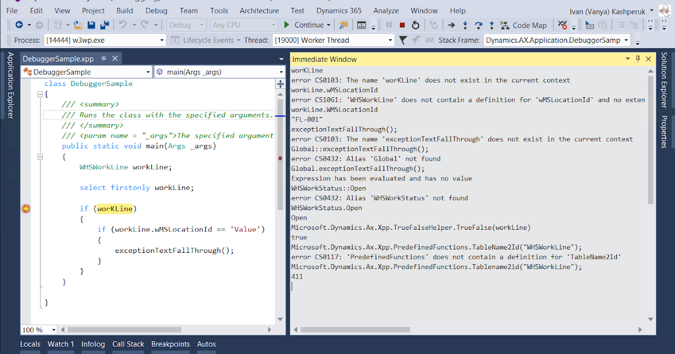
Task: Click the Redo arrow icon
Action: 145,25
